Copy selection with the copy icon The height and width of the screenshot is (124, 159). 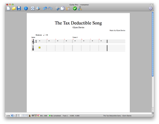coord(63,9)
